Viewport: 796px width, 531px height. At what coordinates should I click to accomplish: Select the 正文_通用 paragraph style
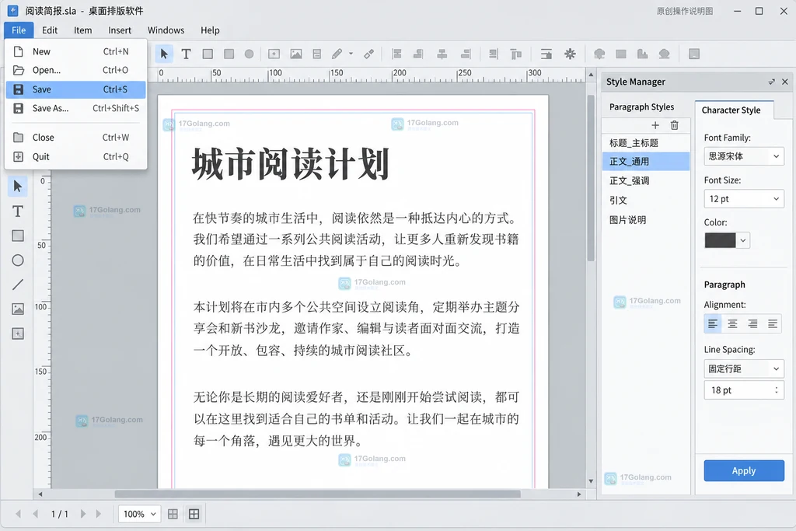coord(645,162)
